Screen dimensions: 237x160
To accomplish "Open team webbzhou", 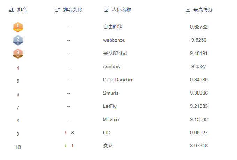I will coord(114,40).
